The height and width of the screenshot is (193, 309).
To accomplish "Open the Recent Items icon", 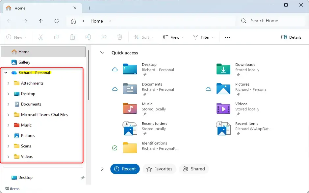I will (223, 128).
